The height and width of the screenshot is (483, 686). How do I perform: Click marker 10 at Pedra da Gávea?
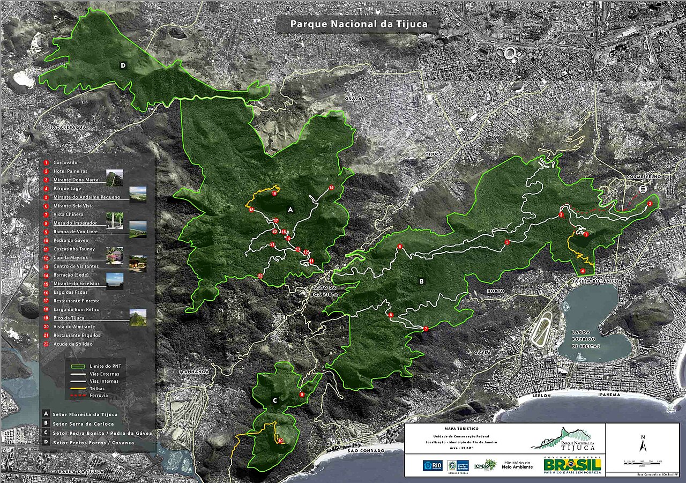coord(280,441)
